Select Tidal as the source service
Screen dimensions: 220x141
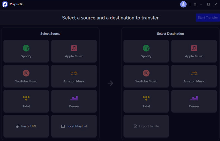tap(26, 101)
